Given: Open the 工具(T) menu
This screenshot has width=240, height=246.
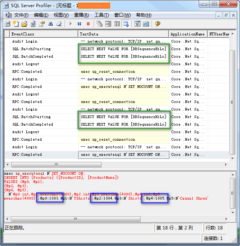Looking at the screenshot, I should [x=102, y=15].
